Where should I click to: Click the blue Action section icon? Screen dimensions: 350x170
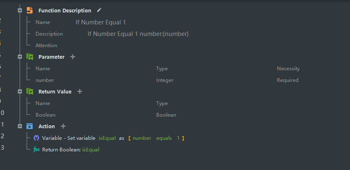coord(30,126)
